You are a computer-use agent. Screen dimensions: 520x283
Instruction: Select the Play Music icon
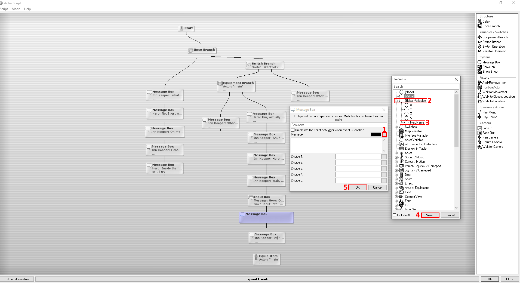coord(480,112)
